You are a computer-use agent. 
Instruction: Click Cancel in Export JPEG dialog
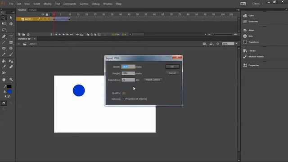tap(172, 73)
